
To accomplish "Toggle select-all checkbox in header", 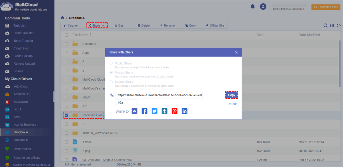I will pos(66,35).
